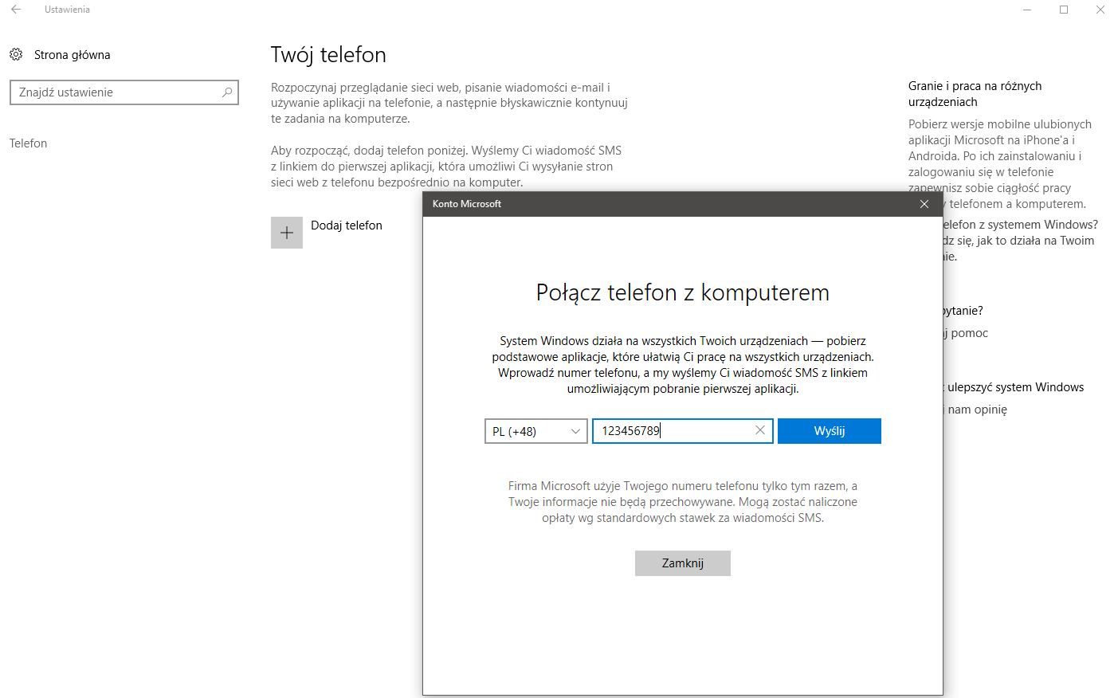Image resolution: width=1118 pixels, height=698 pixels.
Task: Focus the Znajdź ustawienie search field
Action: pos(124,92)
